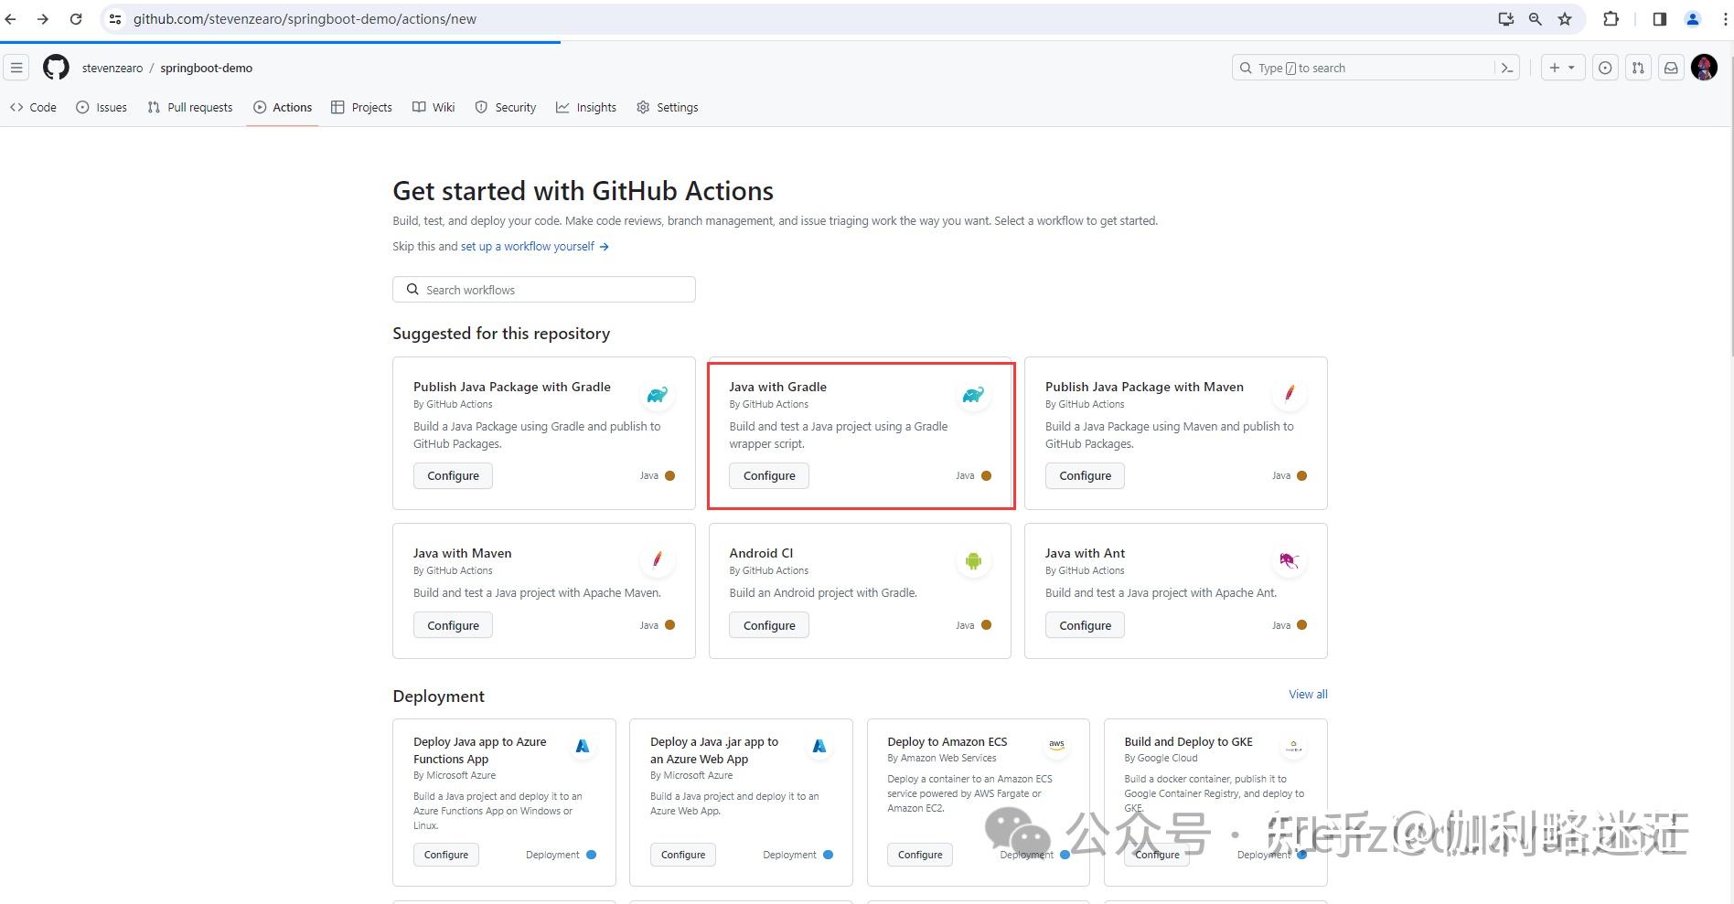Click the Search workflows input field
The height and width of the screenshot is (904, 1734).
(x=543, y=289)
